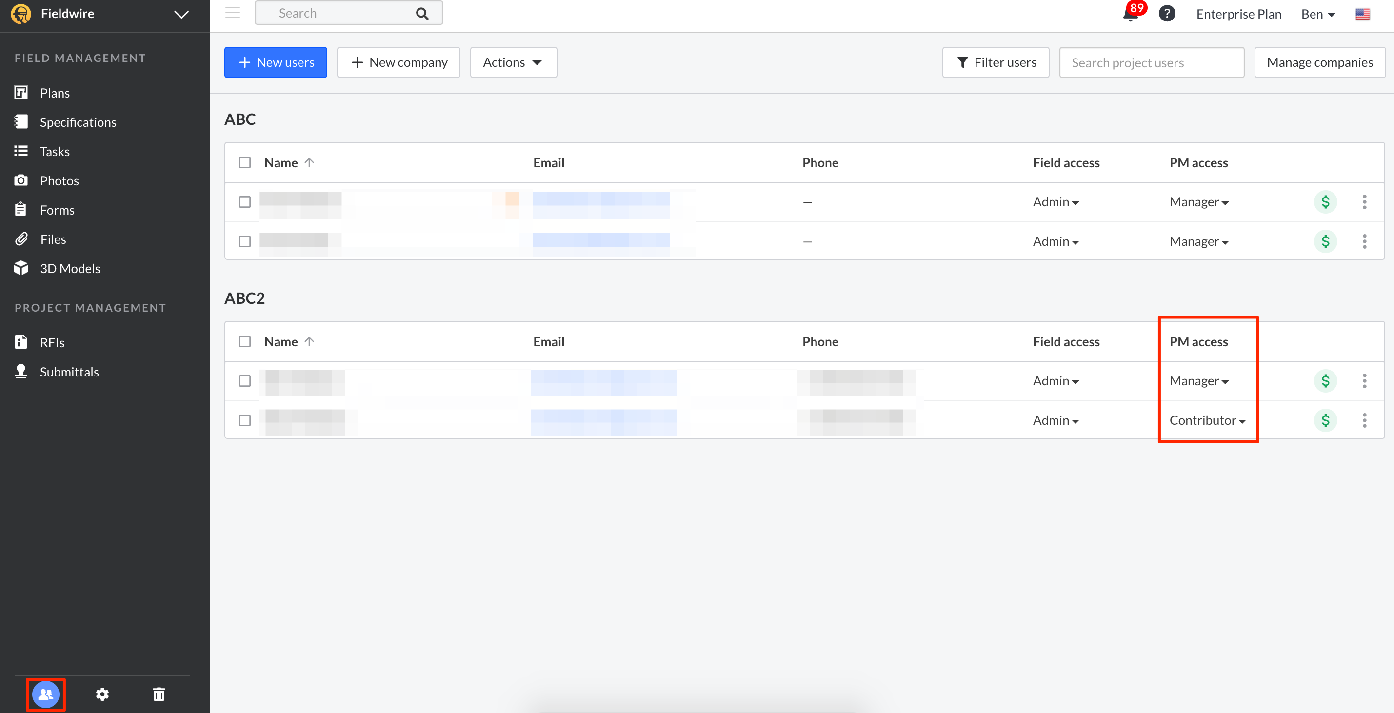
Task: Open the Ben user account dropdown
Action: (x=1318, y=14)
